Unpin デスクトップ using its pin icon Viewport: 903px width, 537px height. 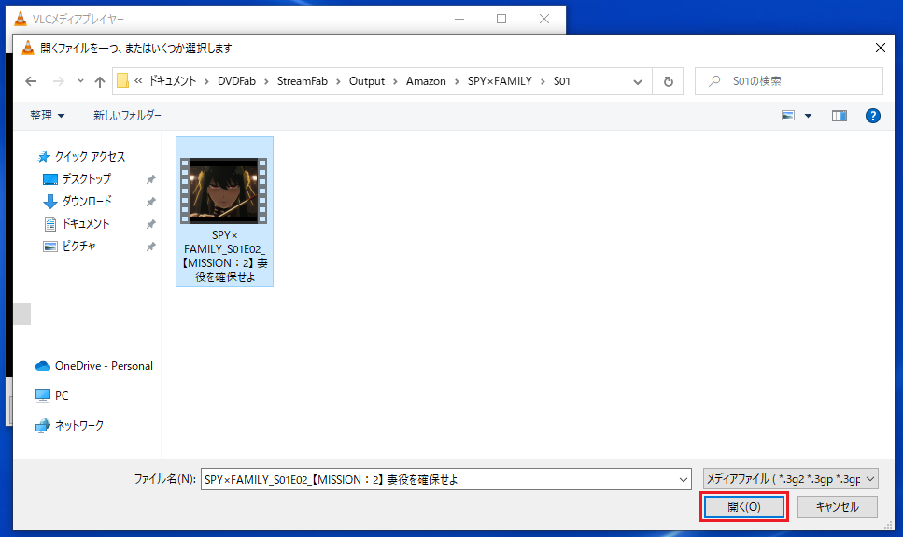click(x=151, y=179)
